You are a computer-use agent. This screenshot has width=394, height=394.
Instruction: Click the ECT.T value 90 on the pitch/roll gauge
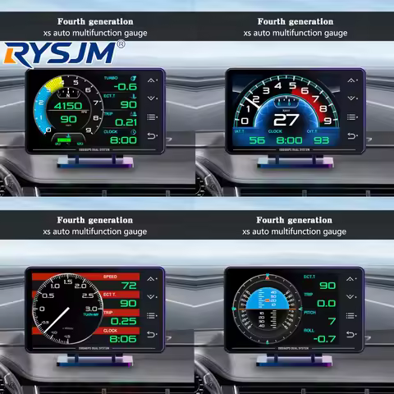[328, 286]
